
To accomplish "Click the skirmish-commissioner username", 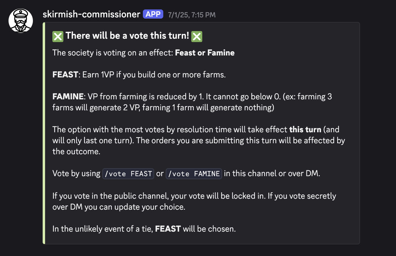I will click(91, 14).
